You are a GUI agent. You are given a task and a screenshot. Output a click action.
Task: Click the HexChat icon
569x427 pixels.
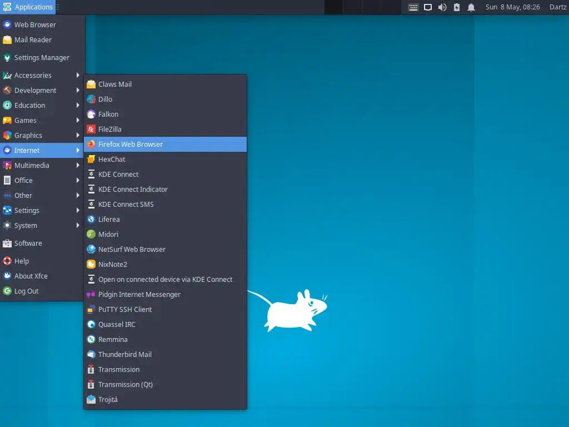(x=91, y=160)
